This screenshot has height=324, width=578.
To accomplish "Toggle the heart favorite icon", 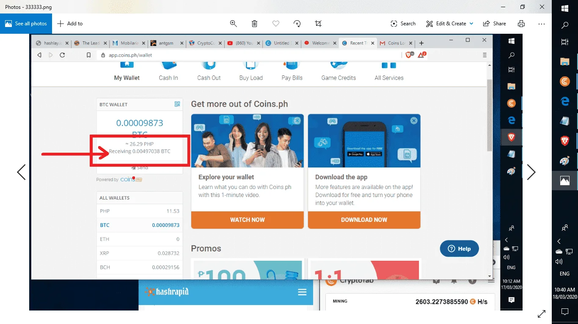I will [x=276, y=24].
